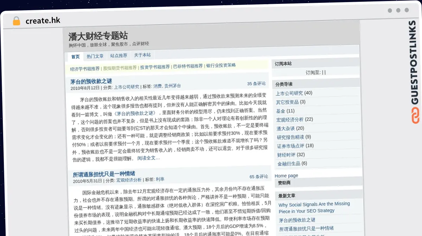Click the site title 潘大财经专题站
The width and height of the screenshot is (422, 236).
[98, 36]
